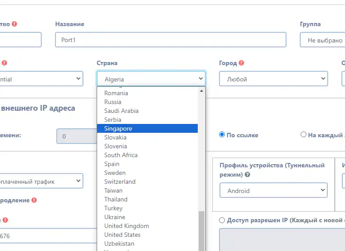Click the country list scrollbar thumb
Viewport: 345px width, 251px height.
click(202, 230)
